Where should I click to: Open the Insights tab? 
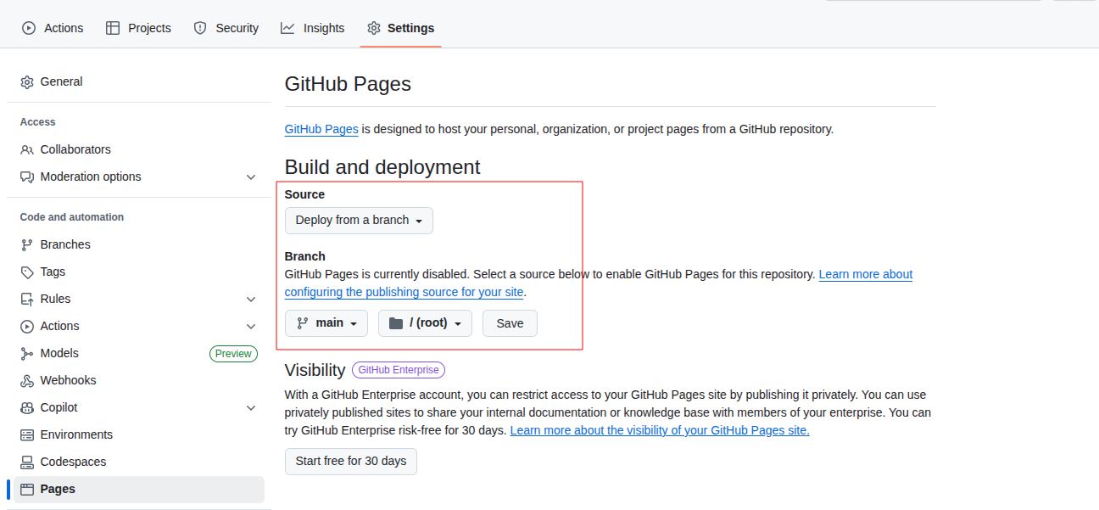313,28
